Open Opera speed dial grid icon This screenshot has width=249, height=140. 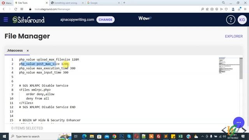pos(22,9)
